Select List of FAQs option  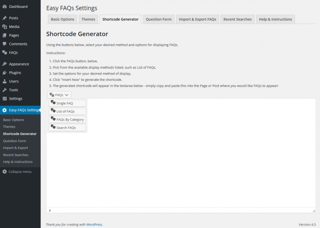click(67, 111)
